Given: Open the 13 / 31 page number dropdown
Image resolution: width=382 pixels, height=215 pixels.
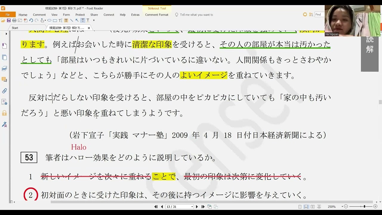Looking at the screenshot, I should tap(192, 207).
